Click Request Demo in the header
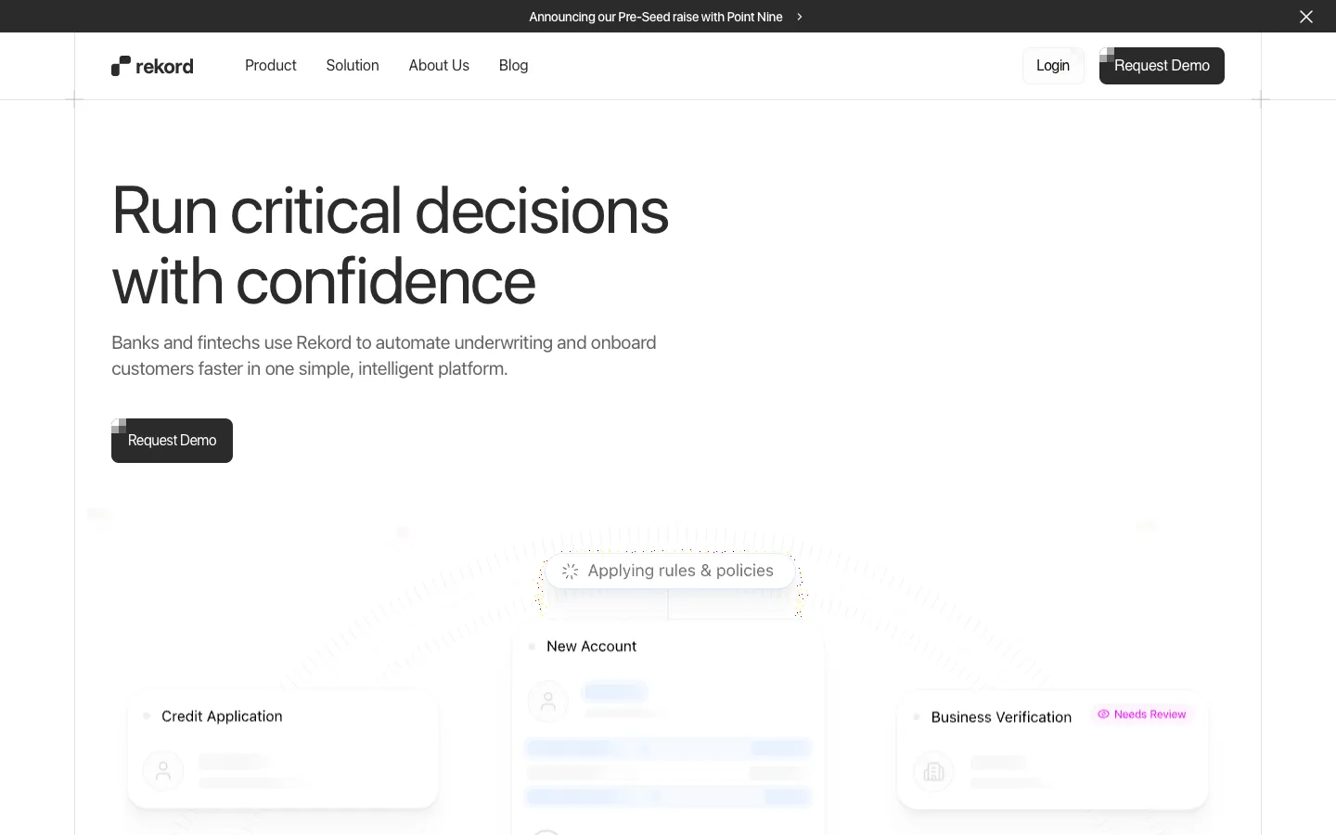Image resolution: width=1336 pixels, height=835 pixels. (x=1162, y=66)
